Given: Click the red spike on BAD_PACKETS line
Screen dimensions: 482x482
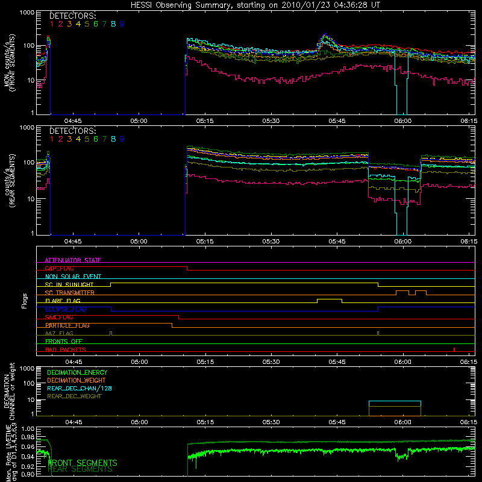Looking at the screenshot, I should click(454, 349).
